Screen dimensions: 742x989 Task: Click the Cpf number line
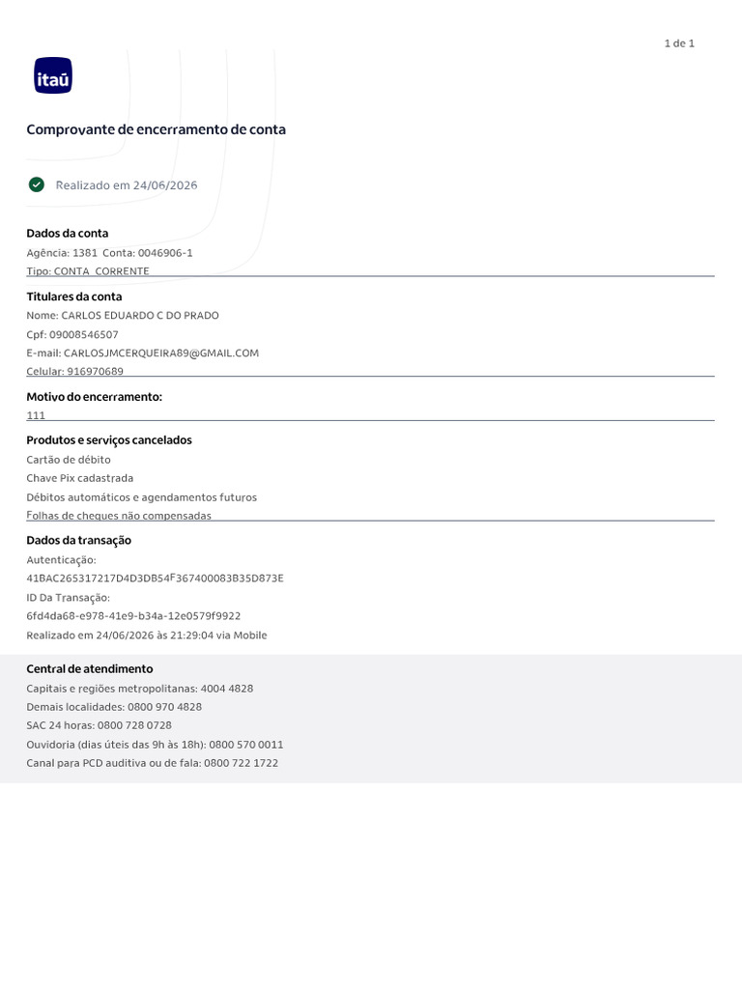[x=72, y=335]
